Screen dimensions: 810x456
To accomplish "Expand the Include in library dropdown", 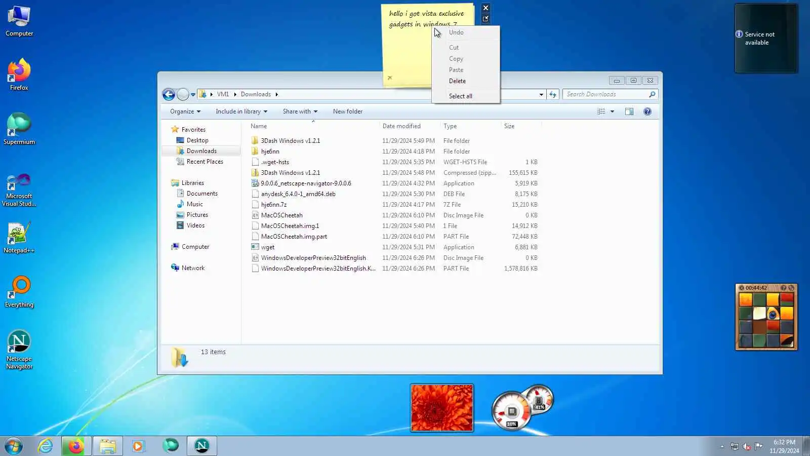I will (241, 111).
